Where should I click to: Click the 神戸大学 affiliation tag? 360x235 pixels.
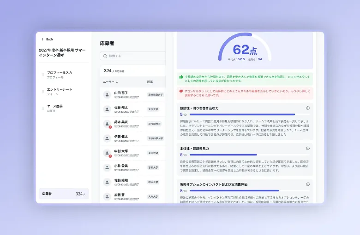153,182
